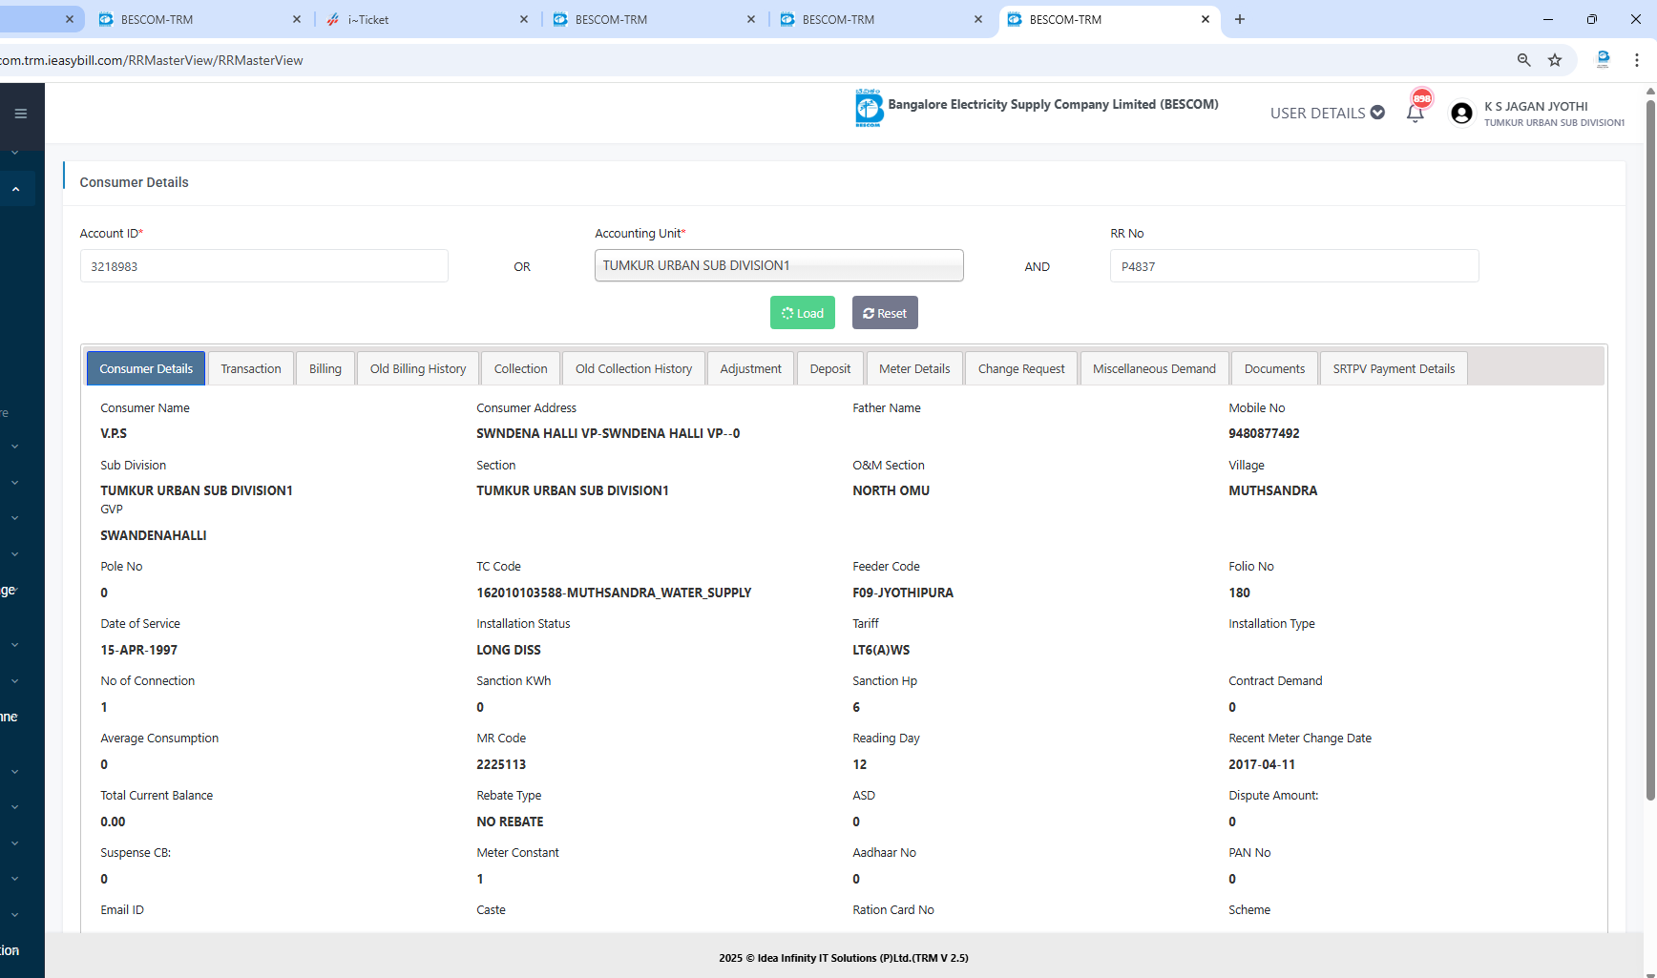Click the Reset button

coord(884,313)
